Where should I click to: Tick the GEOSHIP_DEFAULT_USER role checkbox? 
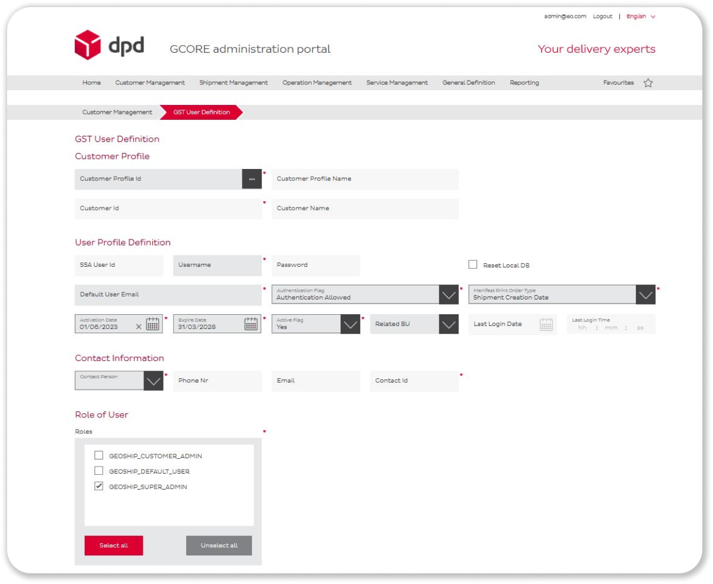point(99,471)
